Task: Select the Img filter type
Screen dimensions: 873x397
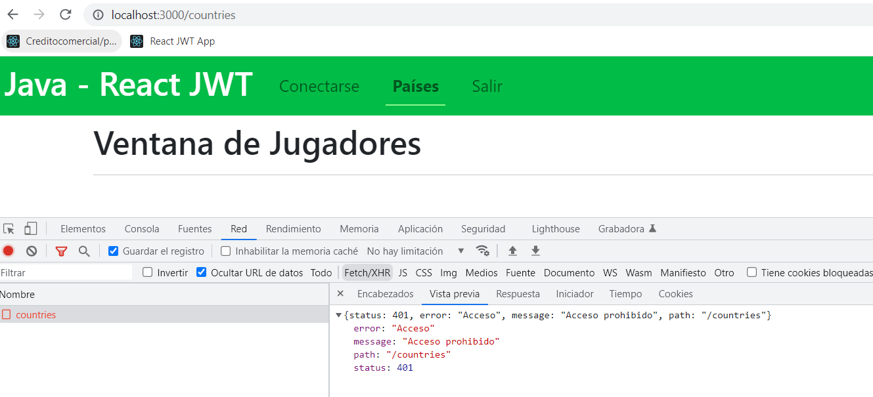Action: [449, 272]
